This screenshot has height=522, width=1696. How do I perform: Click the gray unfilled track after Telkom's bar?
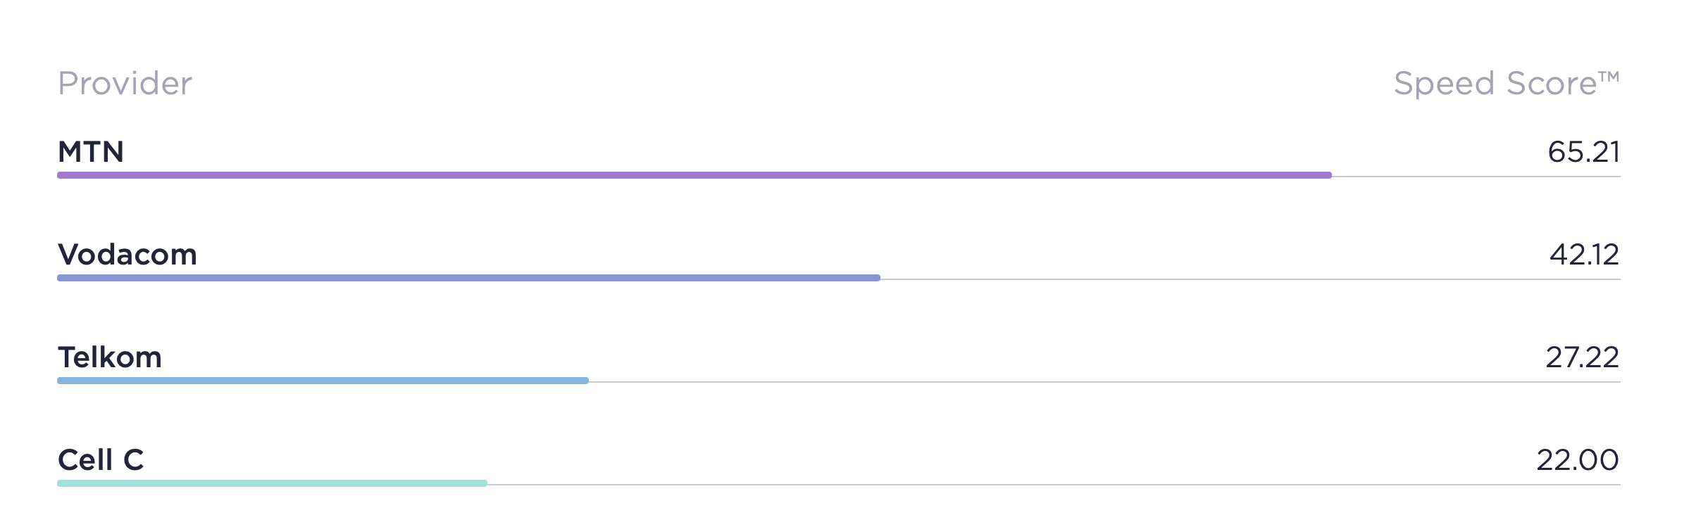pyautogui.click(x=1104, y=382)
